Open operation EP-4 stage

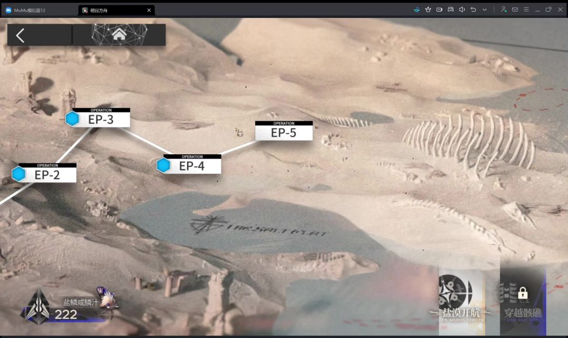coord(189,164)
